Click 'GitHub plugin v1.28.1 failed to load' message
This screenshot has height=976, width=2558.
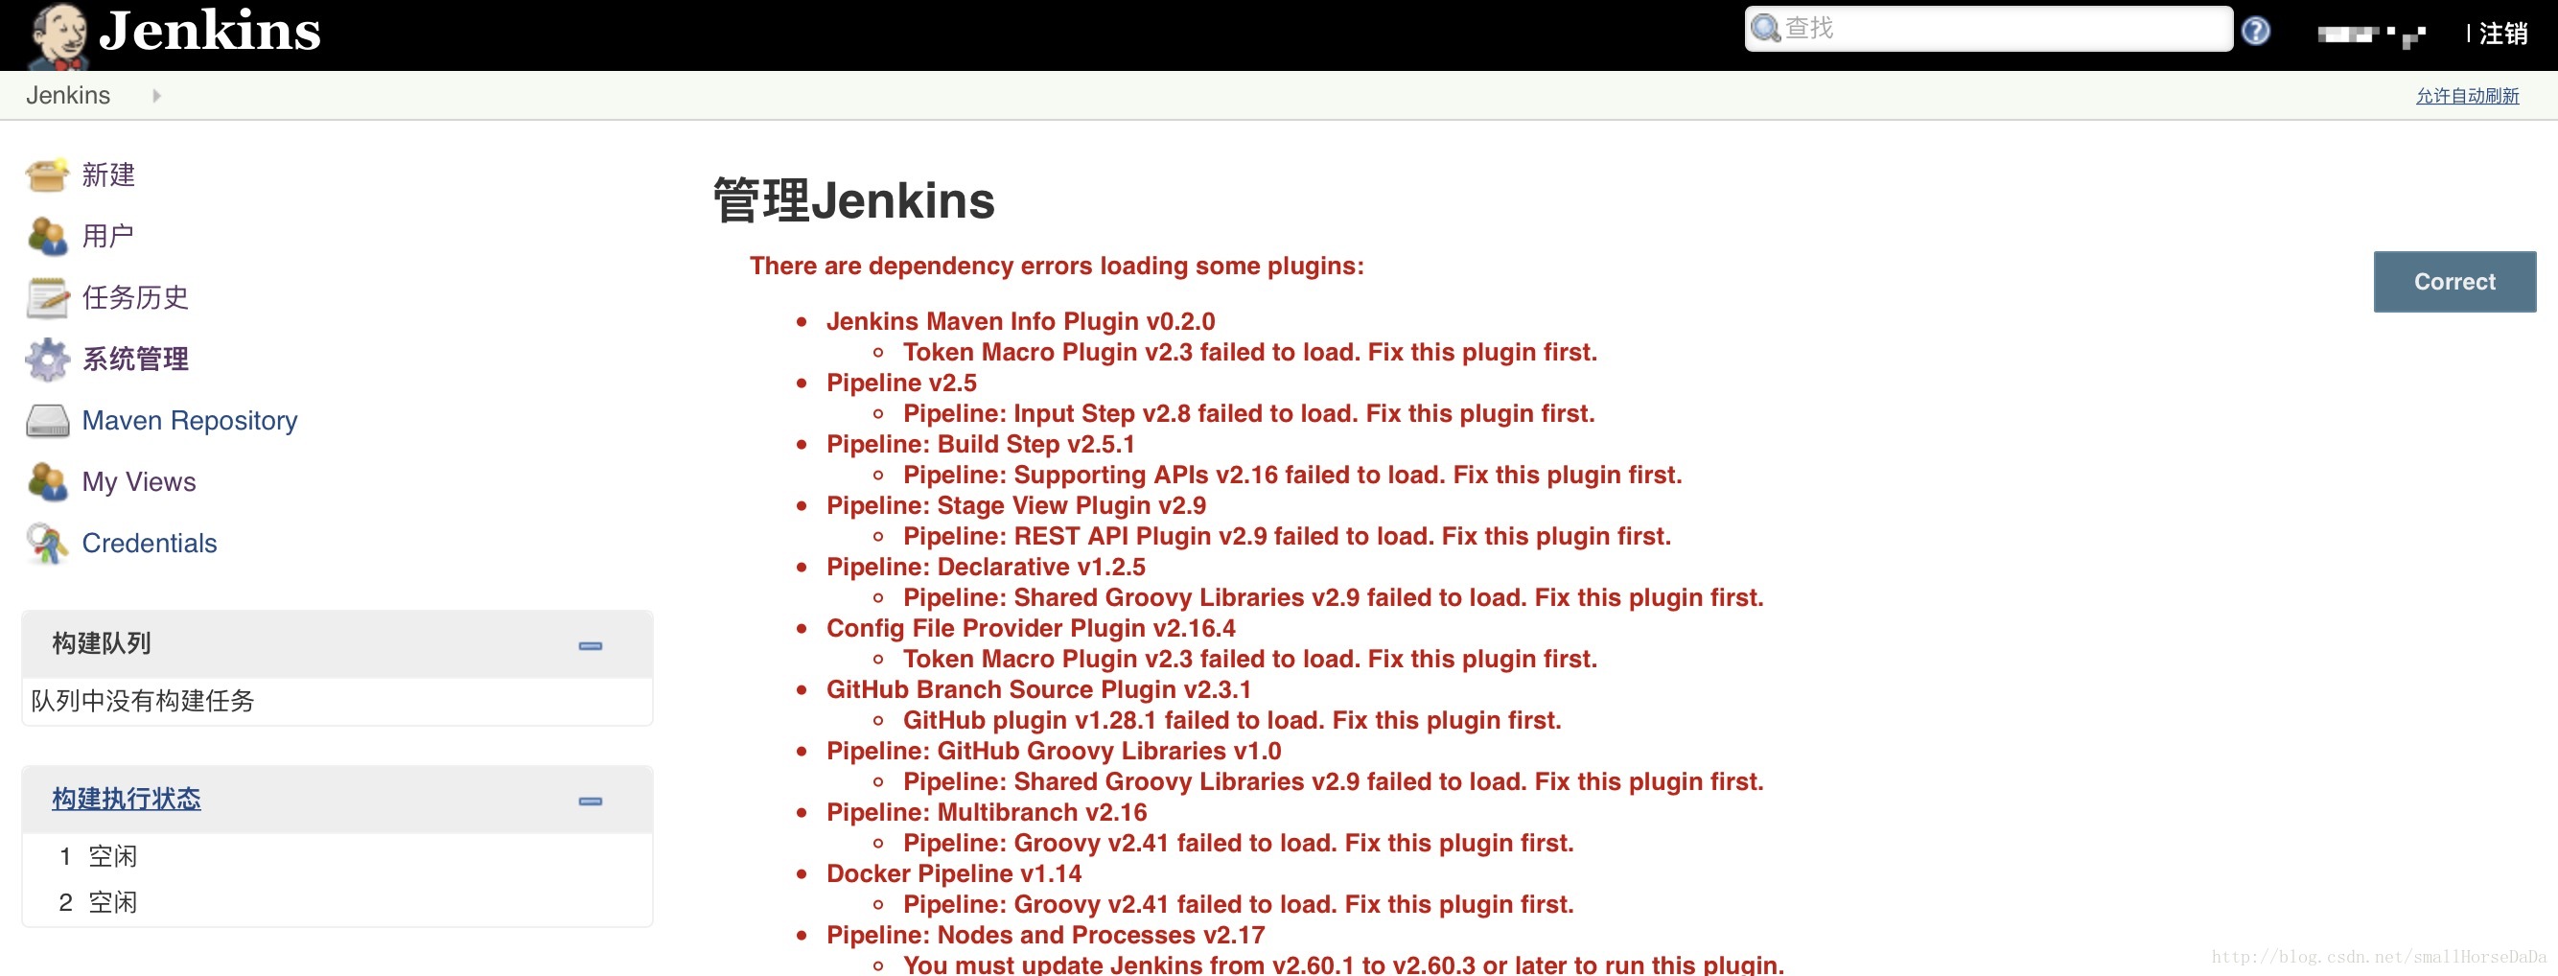coord(1231,721)
